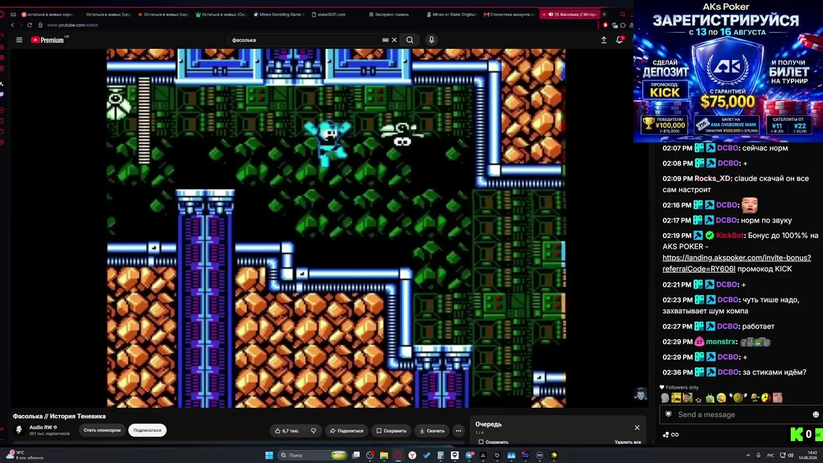Open the emoji picker in chat input
823x463 pixels.
point(816,415)
